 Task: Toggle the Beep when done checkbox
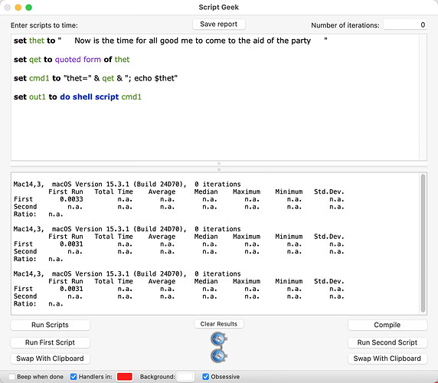click(x=11, y=377)
